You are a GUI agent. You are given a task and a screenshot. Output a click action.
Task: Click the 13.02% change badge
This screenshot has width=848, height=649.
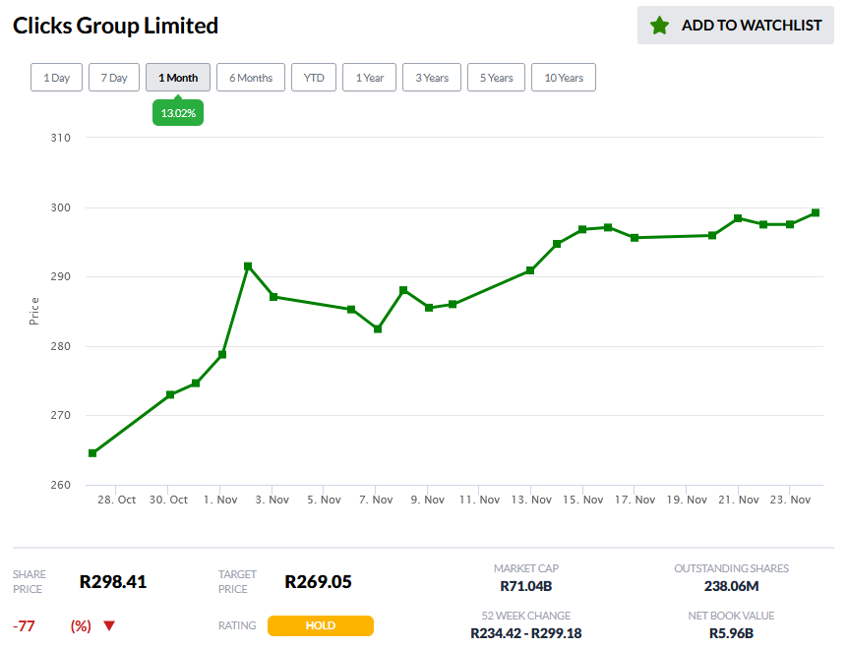click(178, 112)
